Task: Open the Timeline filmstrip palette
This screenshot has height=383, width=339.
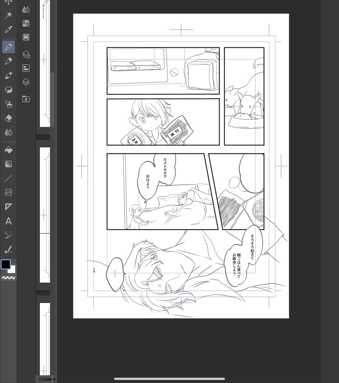Action: (x=26, y=37)
